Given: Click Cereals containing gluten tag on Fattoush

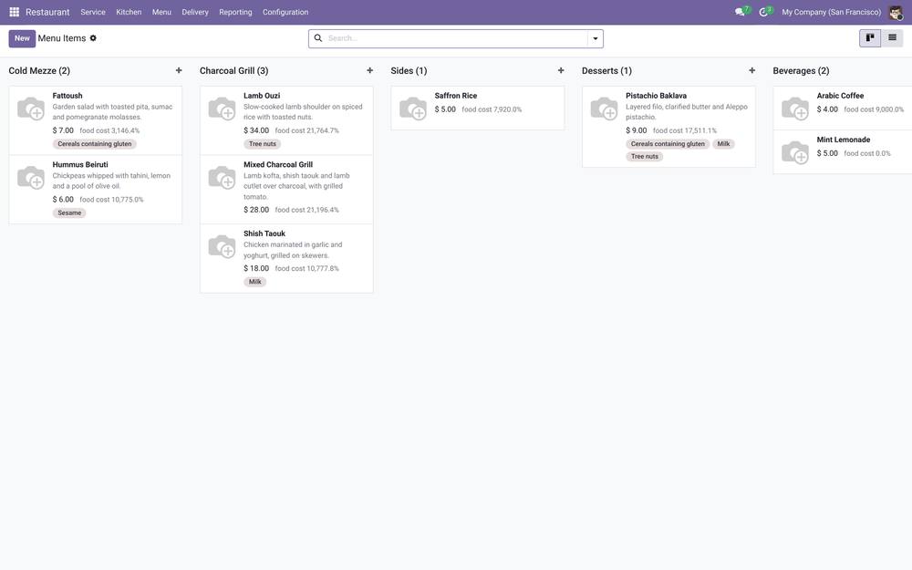Looking at the screenshot, I should pos(94,144).
